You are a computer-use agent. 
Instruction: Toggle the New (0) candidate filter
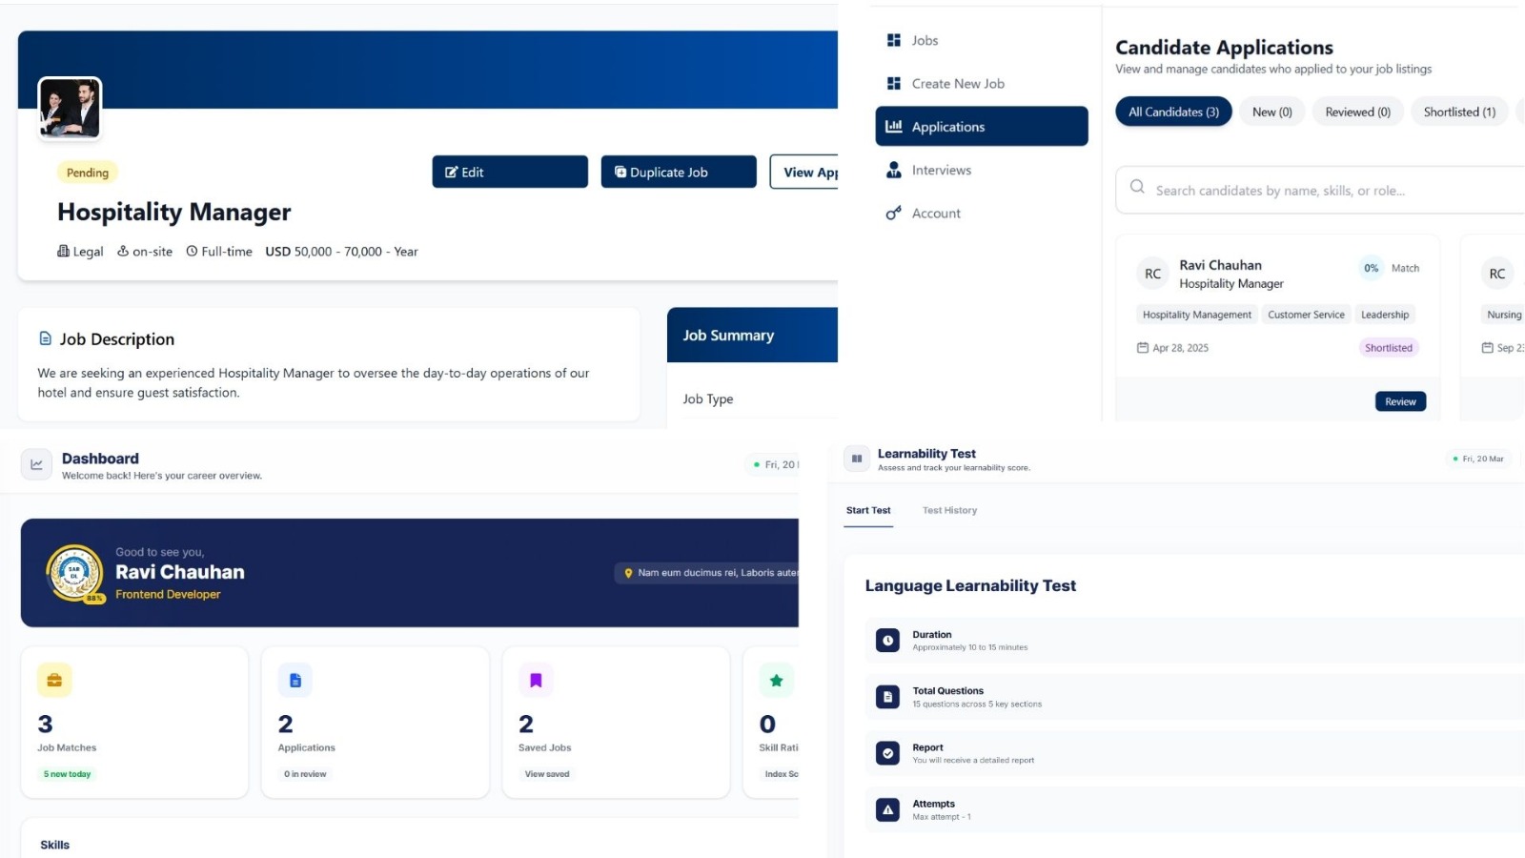tap(1271, 112)
